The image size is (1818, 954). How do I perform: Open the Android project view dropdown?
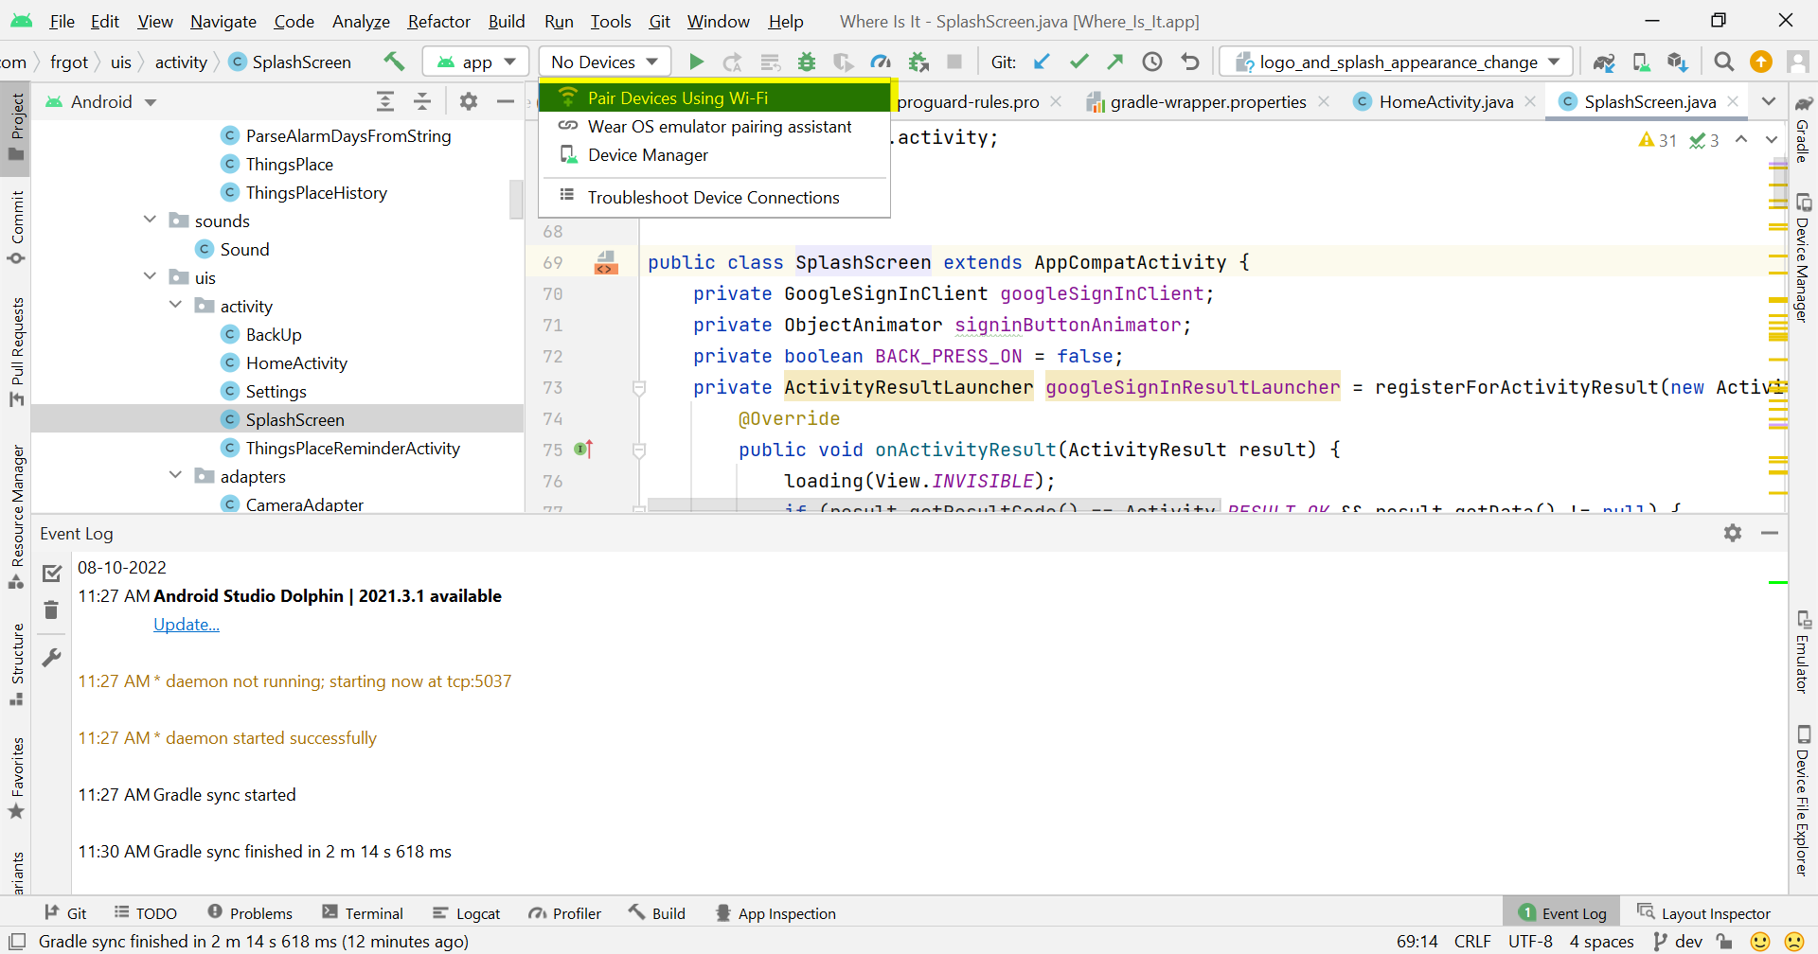coord(101,102)
